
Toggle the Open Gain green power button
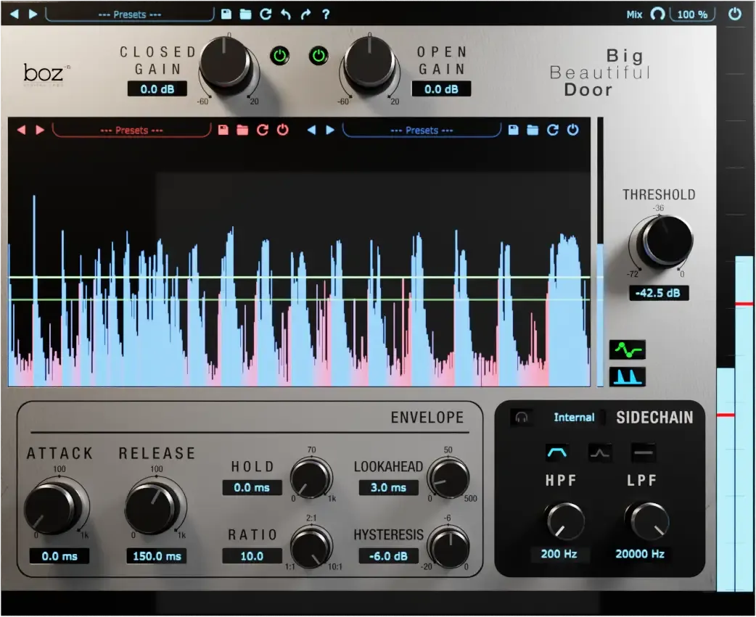coord(319,56)
